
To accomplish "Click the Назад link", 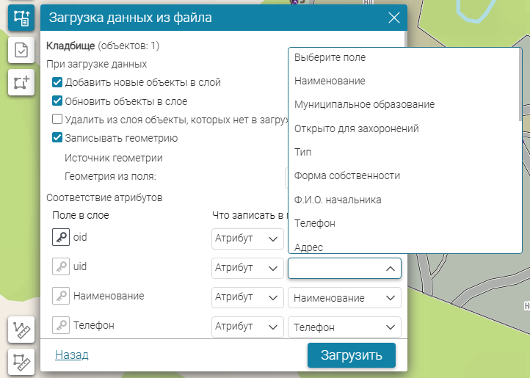I will click(71, 355).
